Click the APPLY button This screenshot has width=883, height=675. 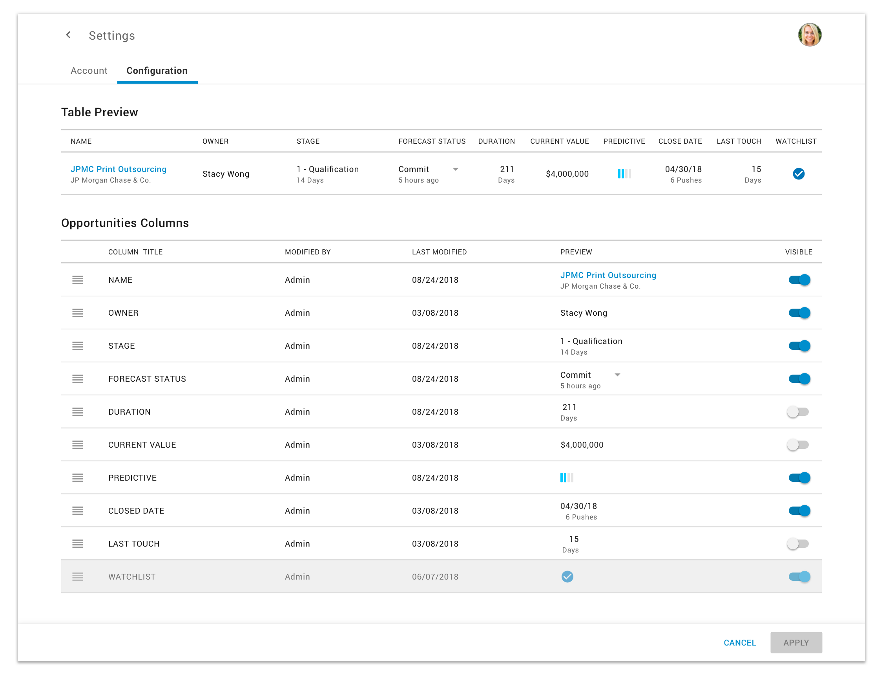coord(795,642)
